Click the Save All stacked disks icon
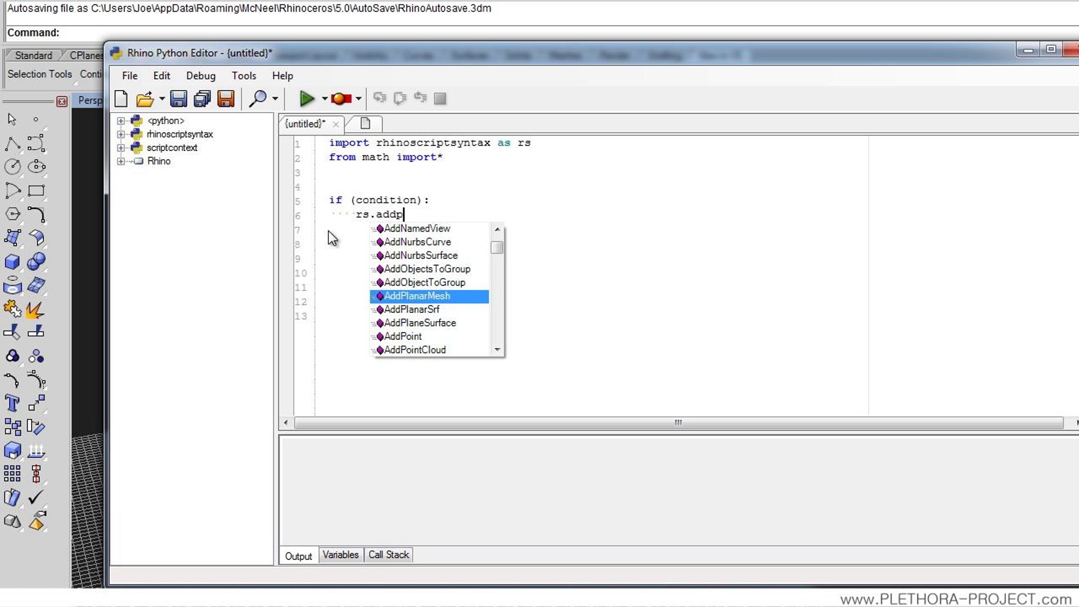This screenshot has width=1079, height=607. coord(202,98)
